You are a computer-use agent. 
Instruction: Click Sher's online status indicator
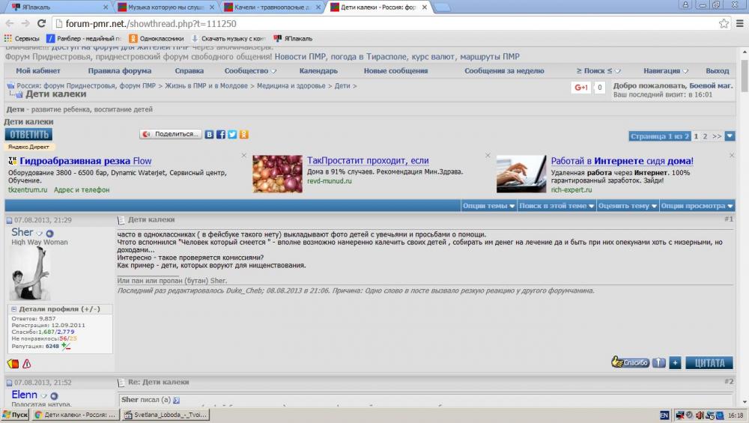coord(50,234)
